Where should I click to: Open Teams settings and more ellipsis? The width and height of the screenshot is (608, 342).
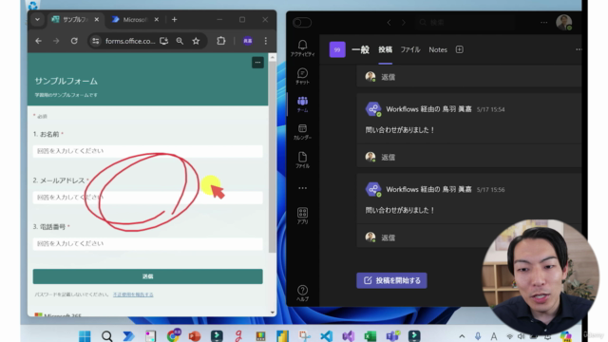tap(544, 23)
